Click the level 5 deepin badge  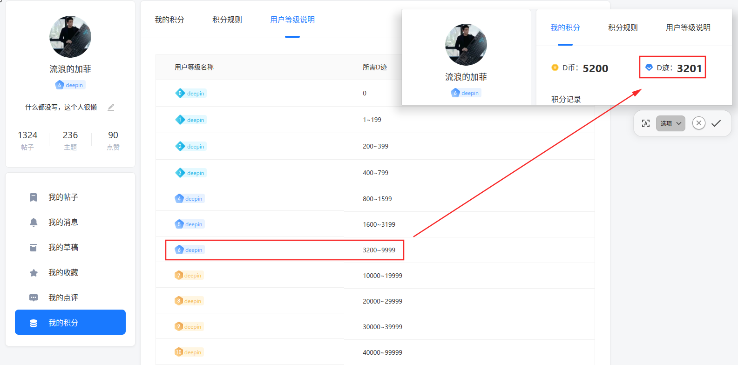[x=190, y=224]
